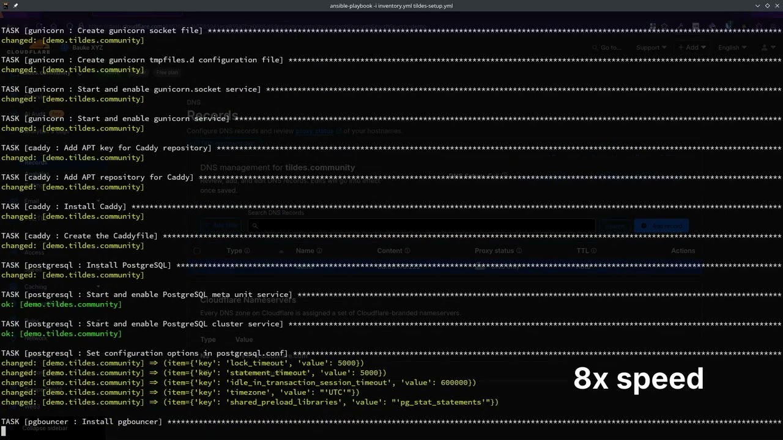Click the changed line with 'lock_timeout' value 5000

[182, 363]
